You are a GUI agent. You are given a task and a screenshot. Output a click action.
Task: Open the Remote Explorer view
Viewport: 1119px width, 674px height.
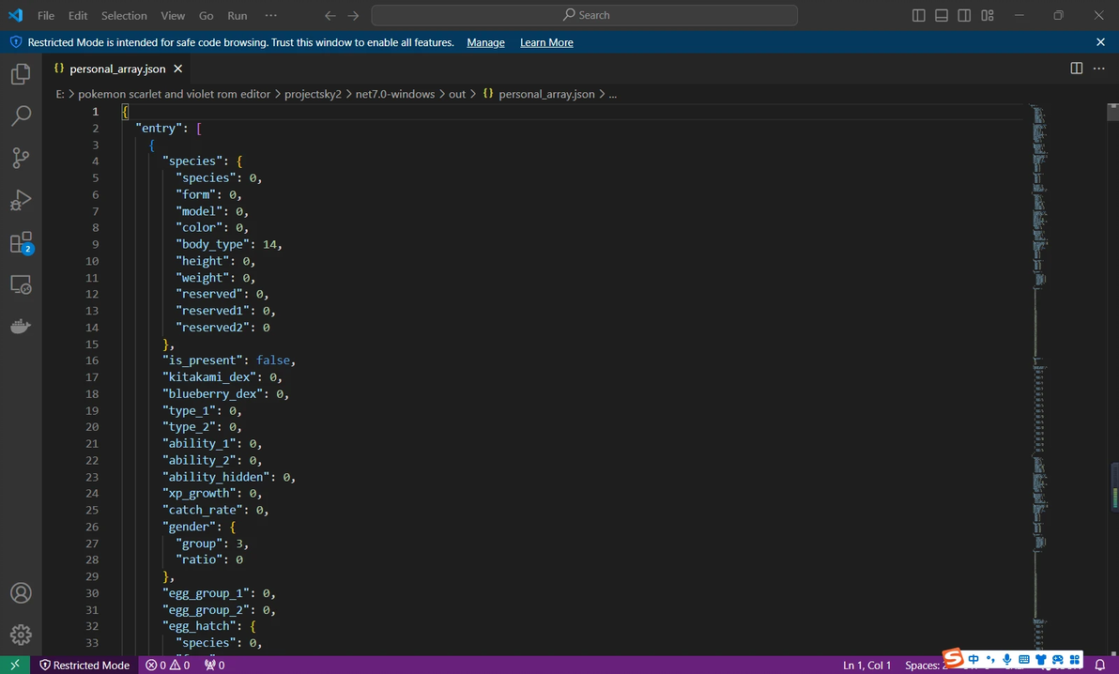click(x=21, y=284)
